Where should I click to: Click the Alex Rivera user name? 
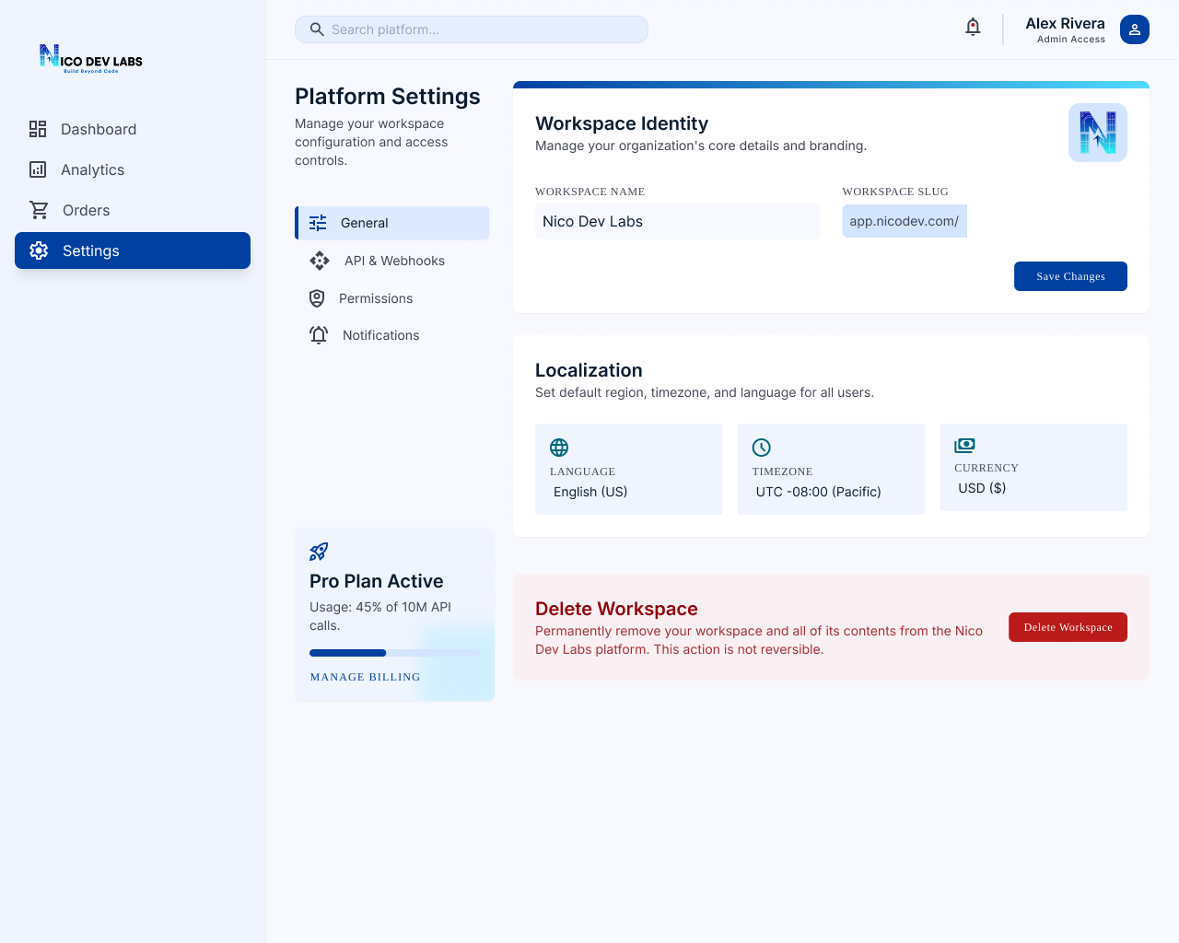click(x=1065, y=24)
